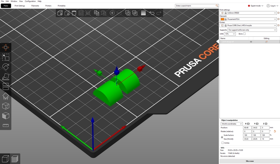Select the solid cube tool in left sidebar
Viewport: 280px width, 164px height.
(x=6, y=116)
